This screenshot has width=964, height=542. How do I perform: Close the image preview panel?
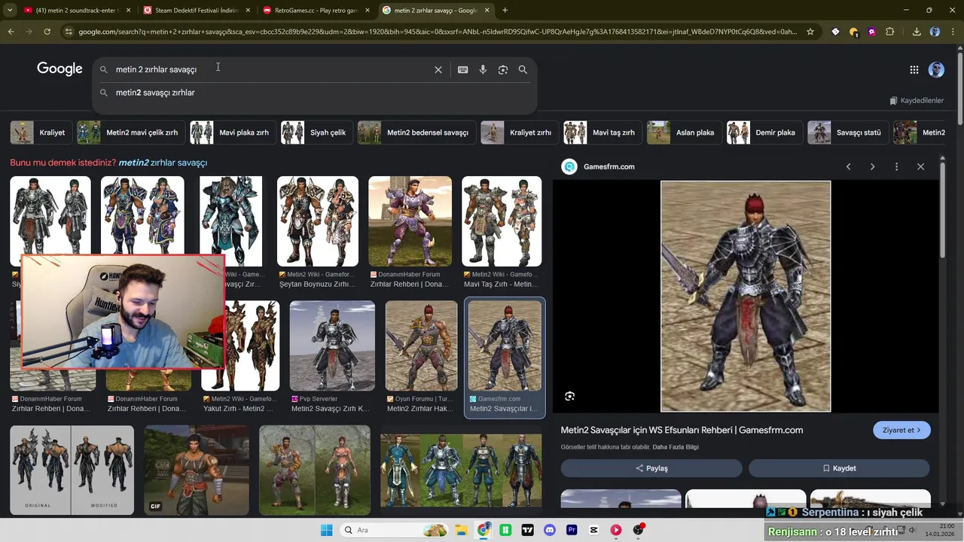pos(920,166)
